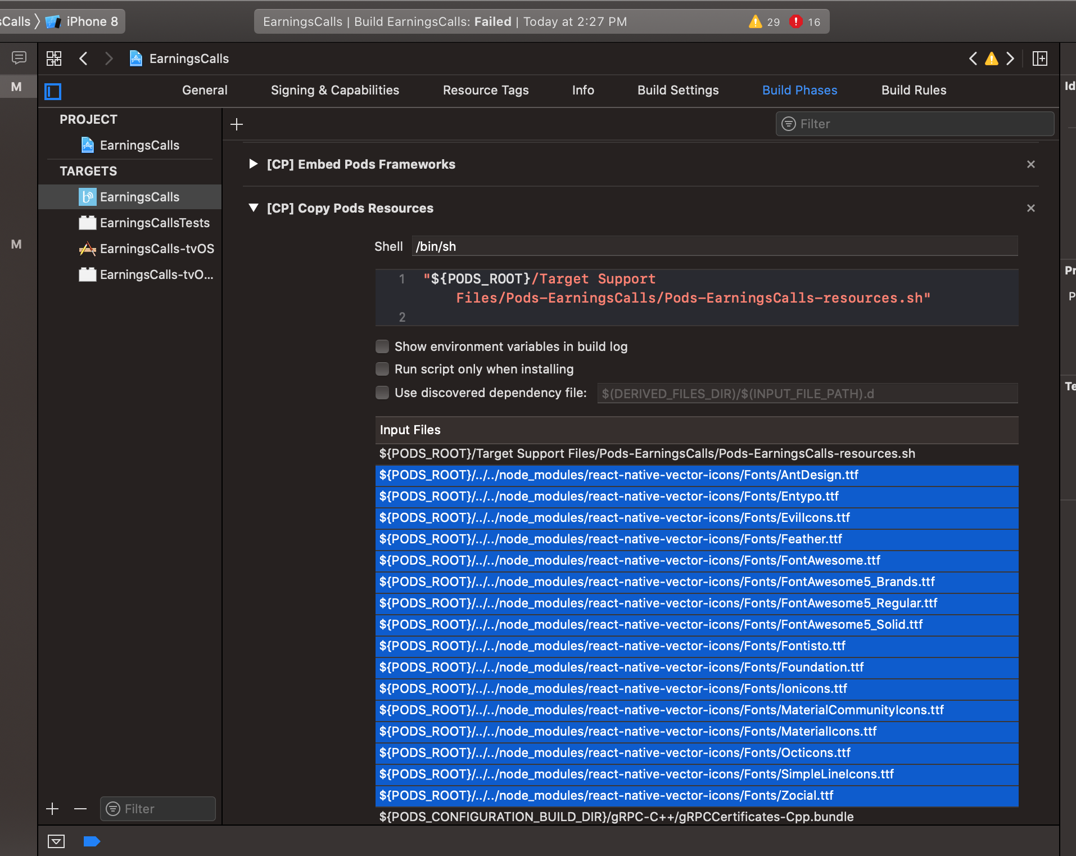This screenshot has width=1076, height=856.
Task: Delete the Copy Pods Resources phase
Action: click(x=1030, y=208)
